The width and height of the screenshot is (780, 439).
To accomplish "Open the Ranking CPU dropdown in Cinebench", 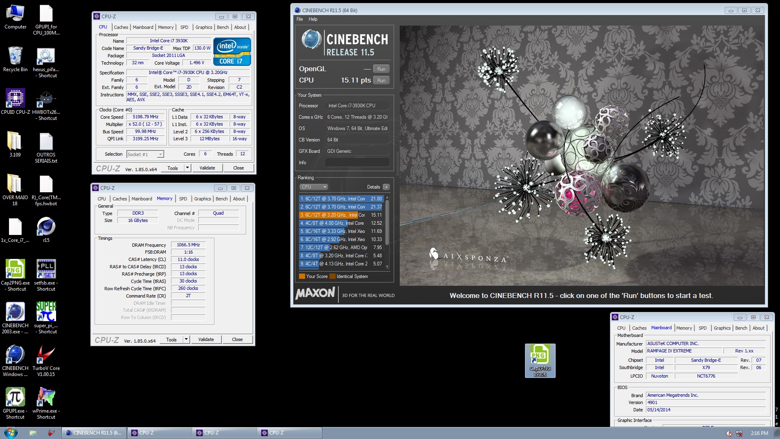I will tap(314, 187).
